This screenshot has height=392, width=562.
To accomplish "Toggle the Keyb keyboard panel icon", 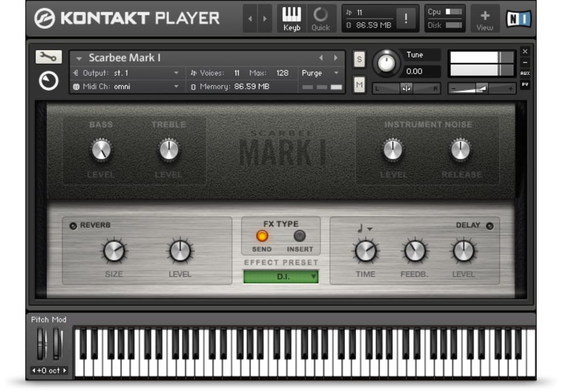I will (292, 19).
